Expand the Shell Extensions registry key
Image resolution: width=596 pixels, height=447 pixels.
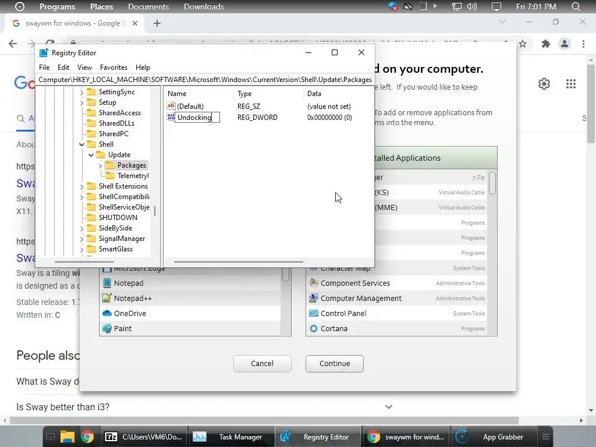click(x=81, y=187)
